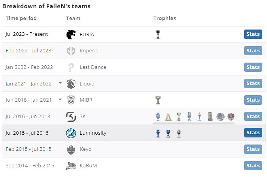267x178 pixels.
Task: Click the trophy in the MIBR row
Action: [x=158, y=100]
